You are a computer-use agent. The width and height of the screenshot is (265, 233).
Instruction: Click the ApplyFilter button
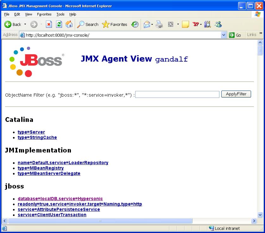pyautogui.click(x=236, y=94)
